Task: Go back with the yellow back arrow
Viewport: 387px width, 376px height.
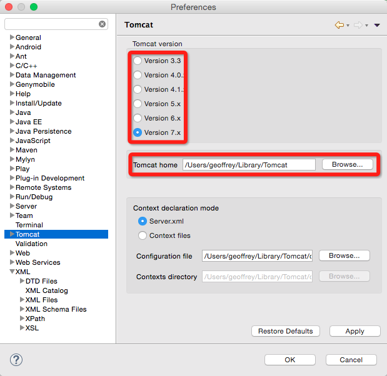Action: point(339,25)
